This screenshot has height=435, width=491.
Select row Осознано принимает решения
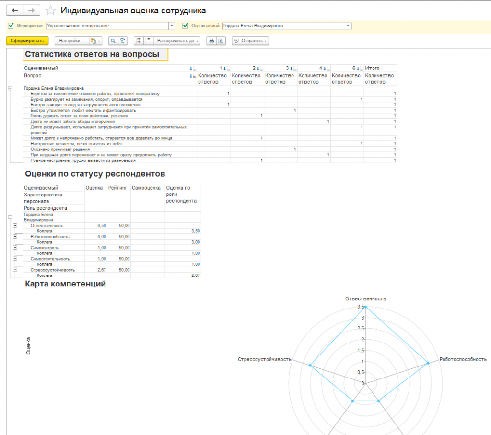(210, 149)
